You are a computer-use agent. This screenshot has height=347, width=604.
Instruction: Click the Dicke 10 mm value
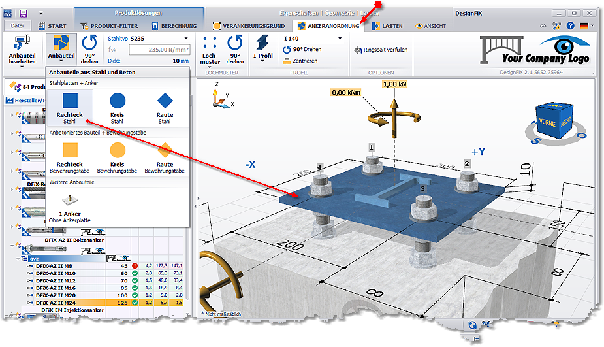tap(180, 61)
